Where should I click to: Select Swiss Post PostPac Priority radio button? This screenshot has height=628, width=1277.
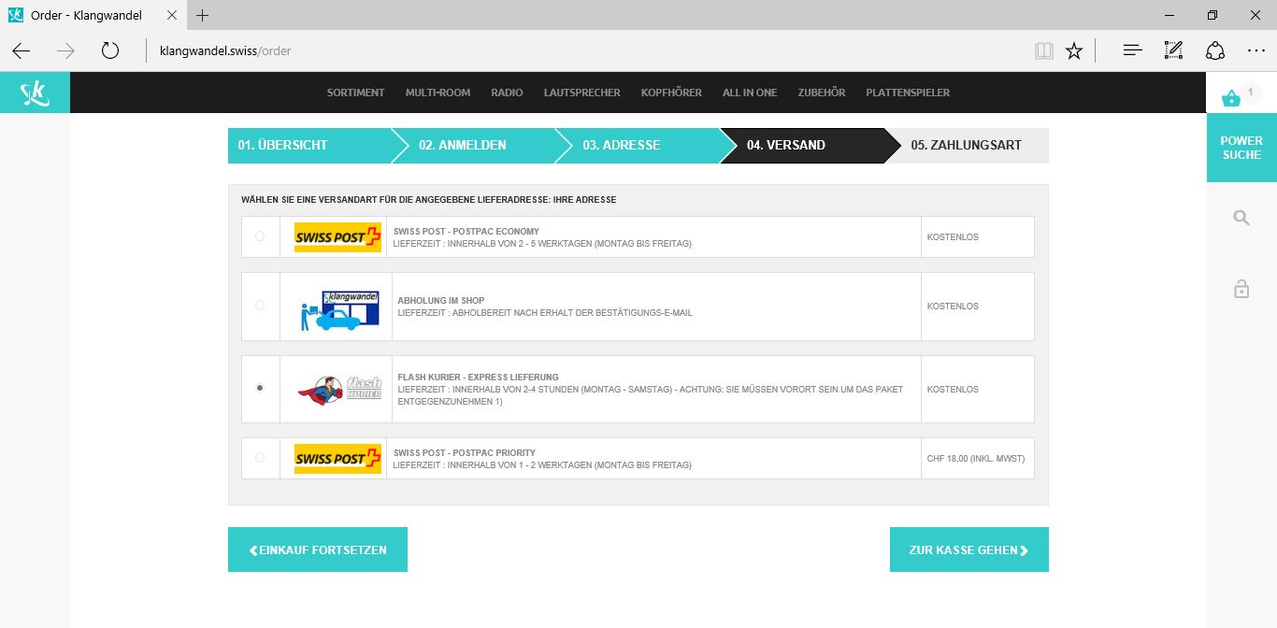pyautogui.click(x=260, y=458)
